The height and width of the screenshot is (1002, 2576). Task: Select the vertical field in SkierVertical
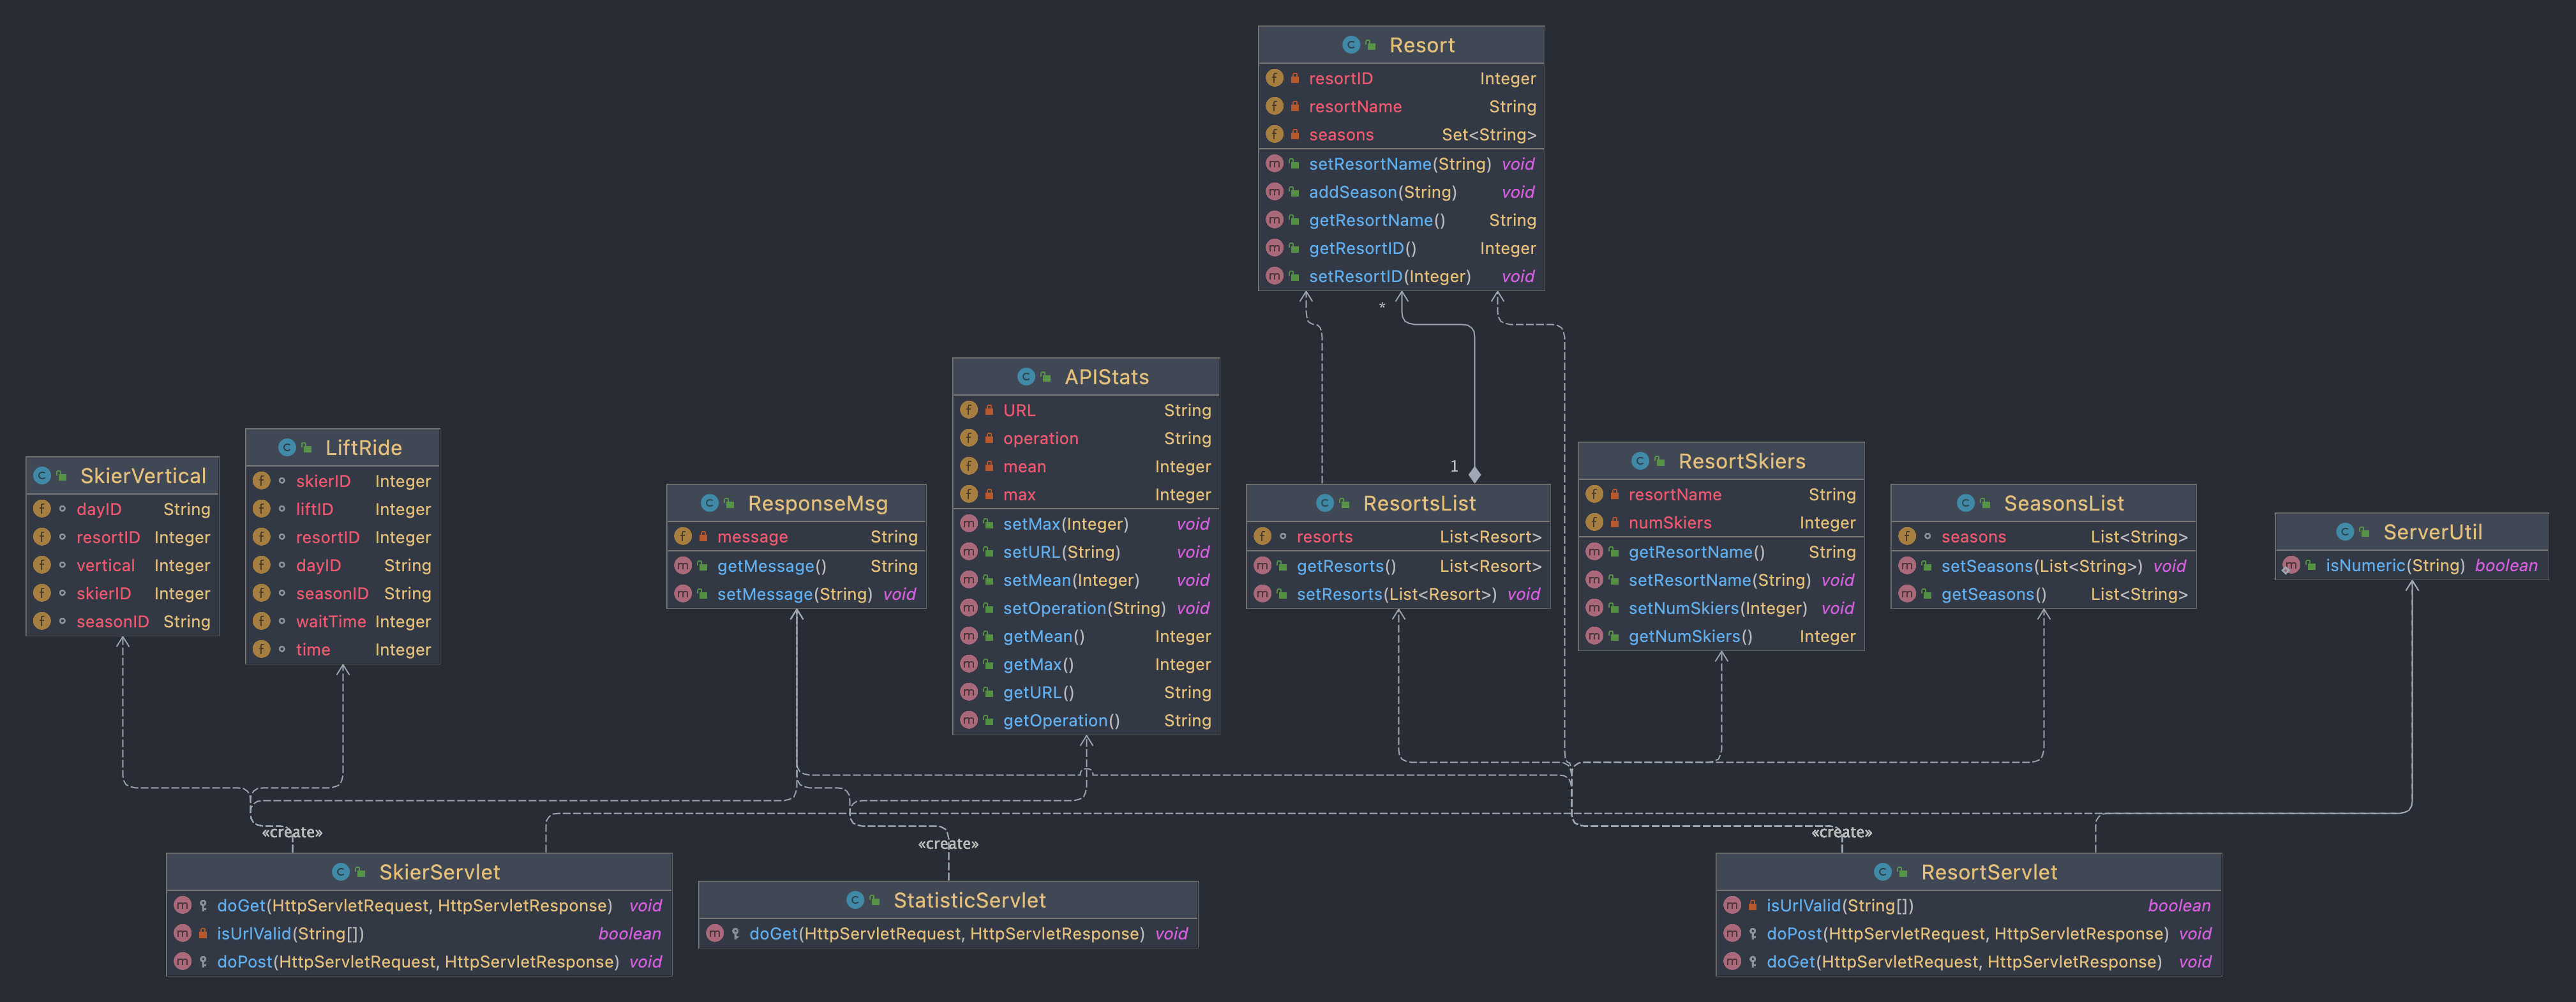105,565
